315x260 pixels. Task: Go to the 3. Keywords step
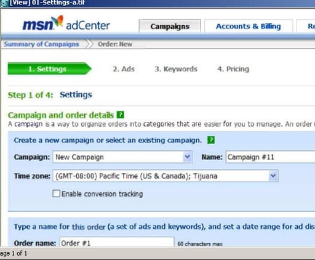[x=176, y=69]
